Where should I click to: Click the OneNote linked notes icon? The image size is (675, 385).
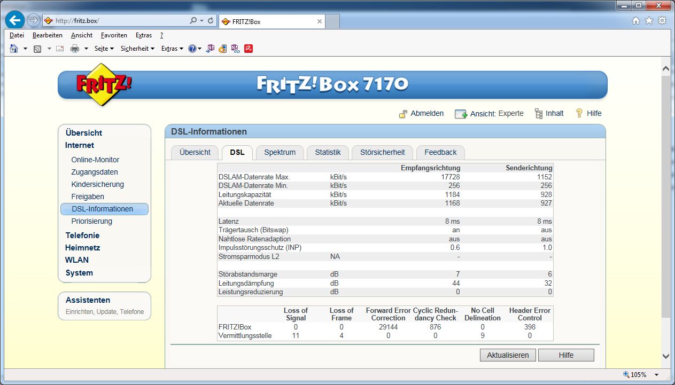pos(235,49)
